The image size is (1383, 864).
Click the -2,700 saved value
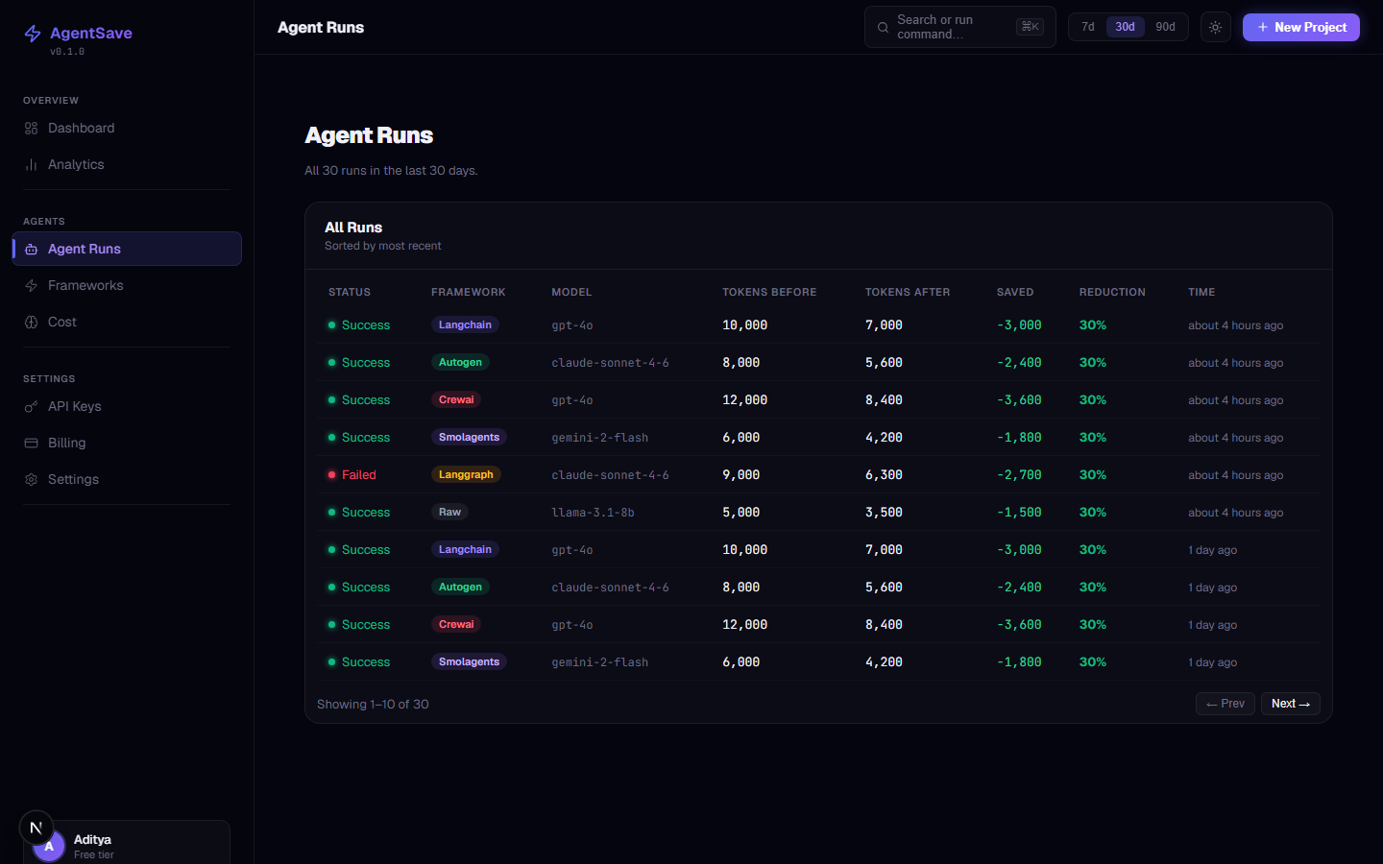1019,475
